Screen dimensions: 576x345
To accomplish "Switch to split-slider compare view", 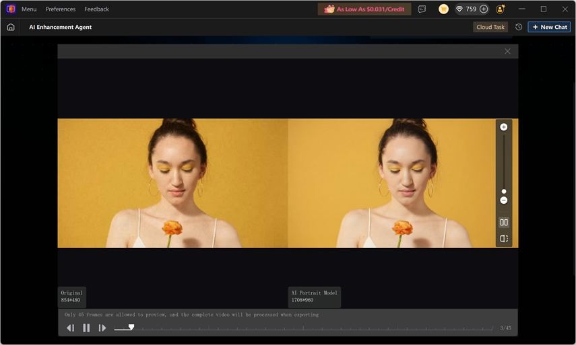I will (504, 239).
